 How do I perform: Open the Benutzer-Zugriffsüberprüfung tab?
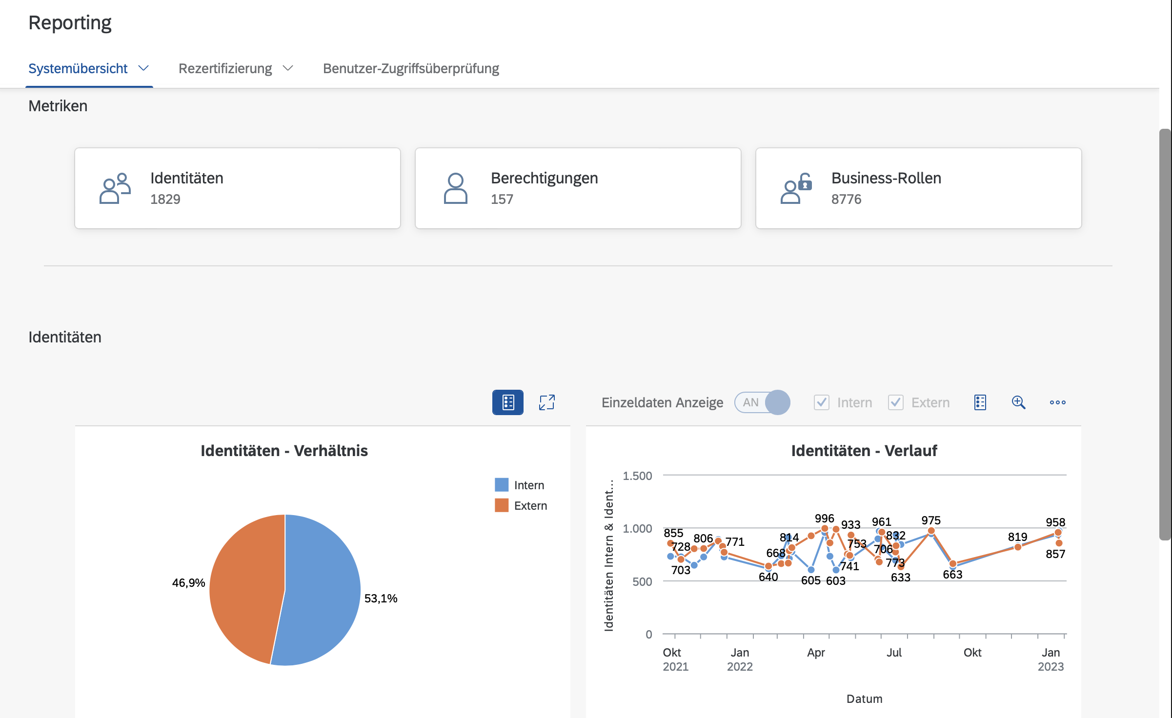click(x=411, y=68)
